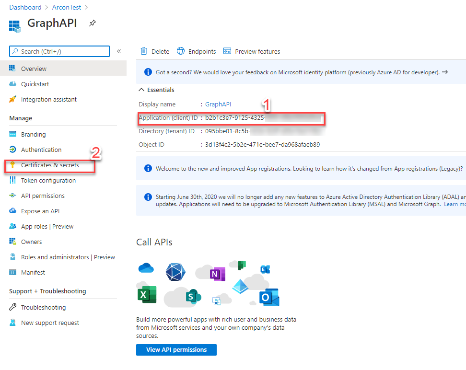Click the Integration assistant rocket icon
The width and height of the screenshot is (466, 370).
coord(12,99)
